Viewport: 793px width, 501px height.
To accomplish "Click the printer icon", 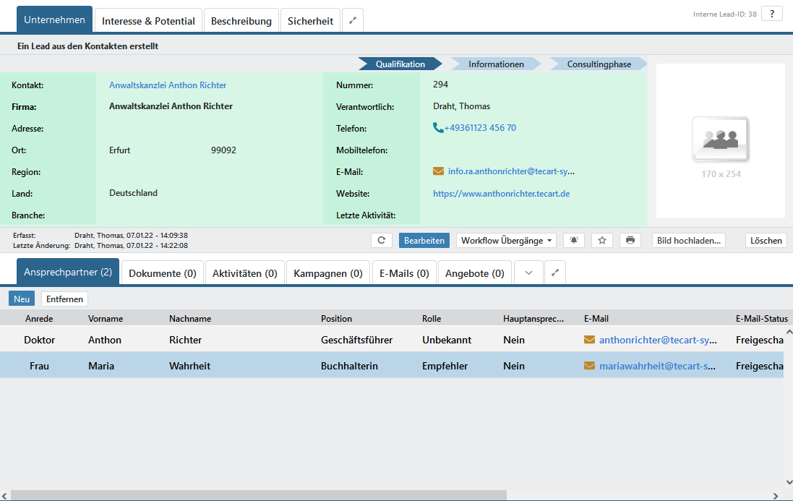I will 630,241.
